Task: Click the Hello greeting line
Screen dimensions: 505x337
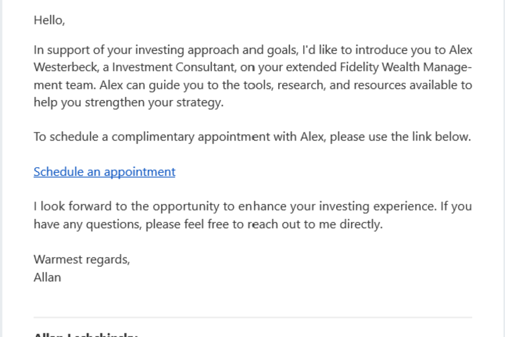Action: (x=49, y=20)
